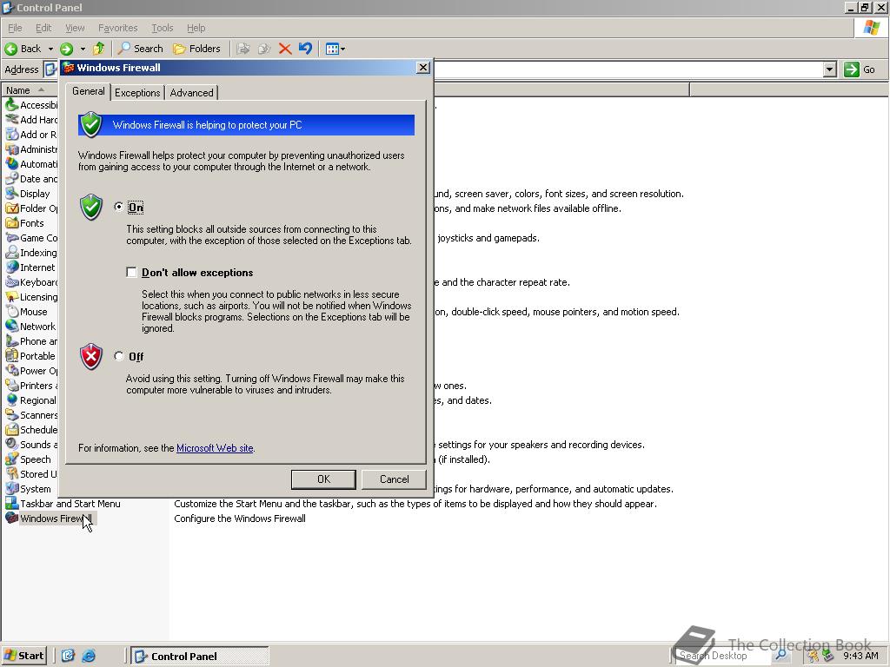
Task: Click the red Delete toolbar icon
Action: 285,49
